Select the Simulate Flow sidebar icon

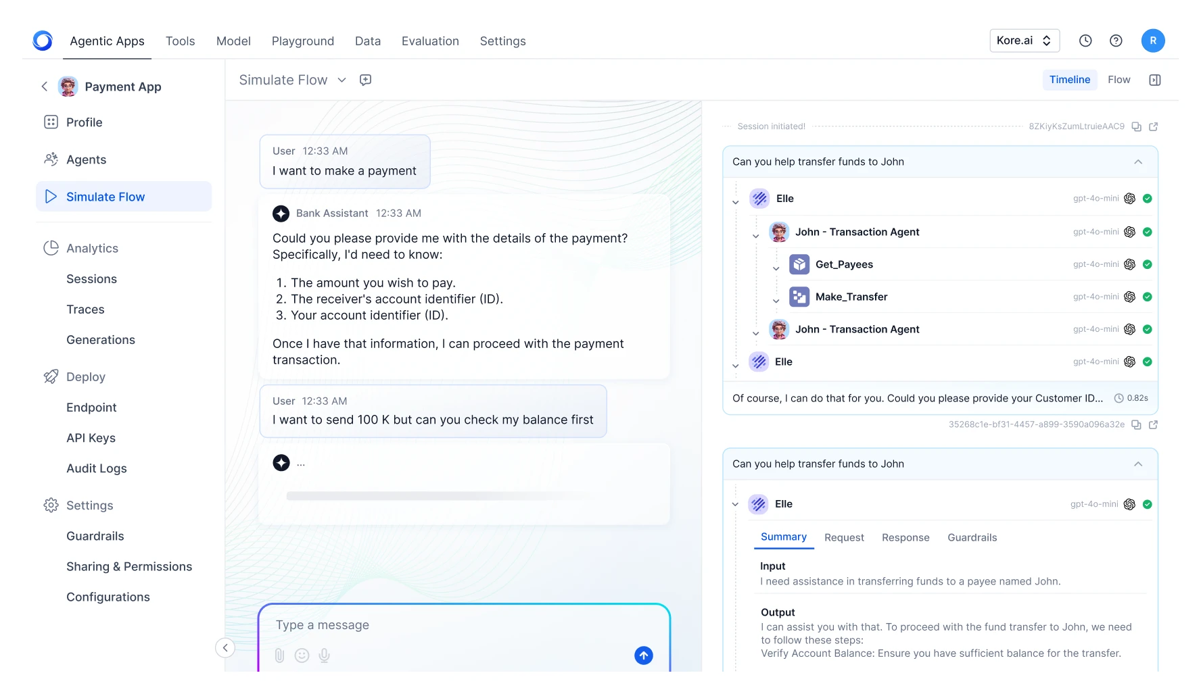coord(50,196)
